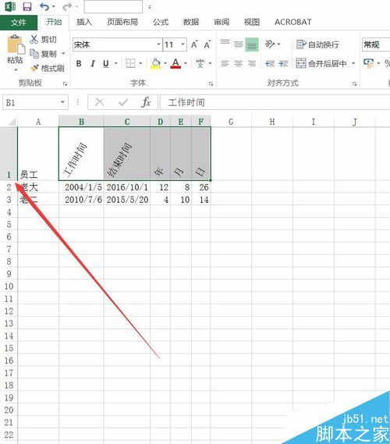Click the 自动换行 wrap text button
Viewport: 390px width, 444px height.
317,44
